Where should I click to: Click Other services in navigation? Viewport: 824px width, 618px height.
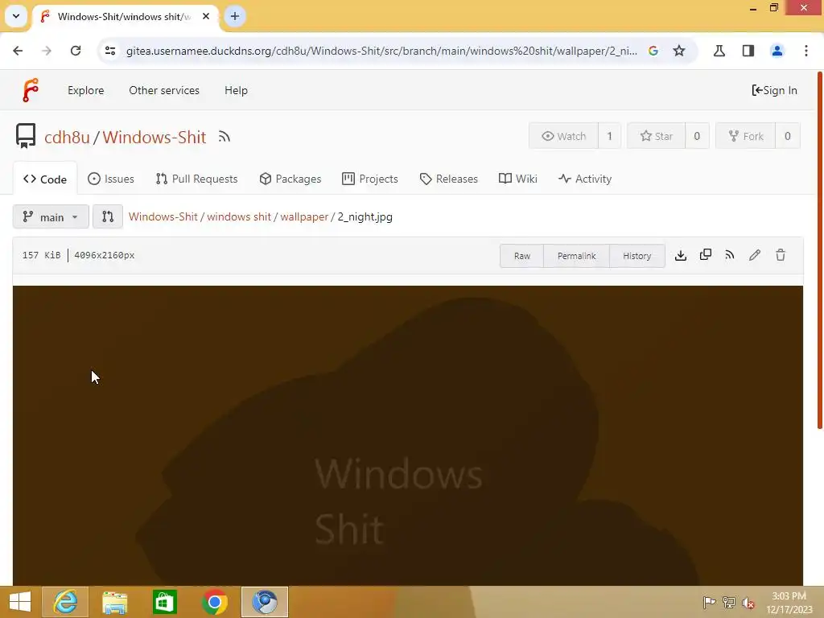click(164, 90)
